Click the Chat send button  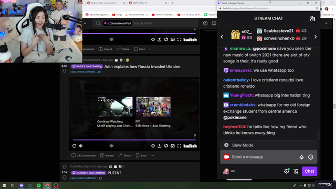point(309,171)
